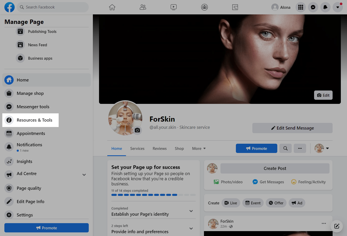This screenshot has height=236, width=347.
Task: Switch to the Reviews tab
Action: (159, 149)
